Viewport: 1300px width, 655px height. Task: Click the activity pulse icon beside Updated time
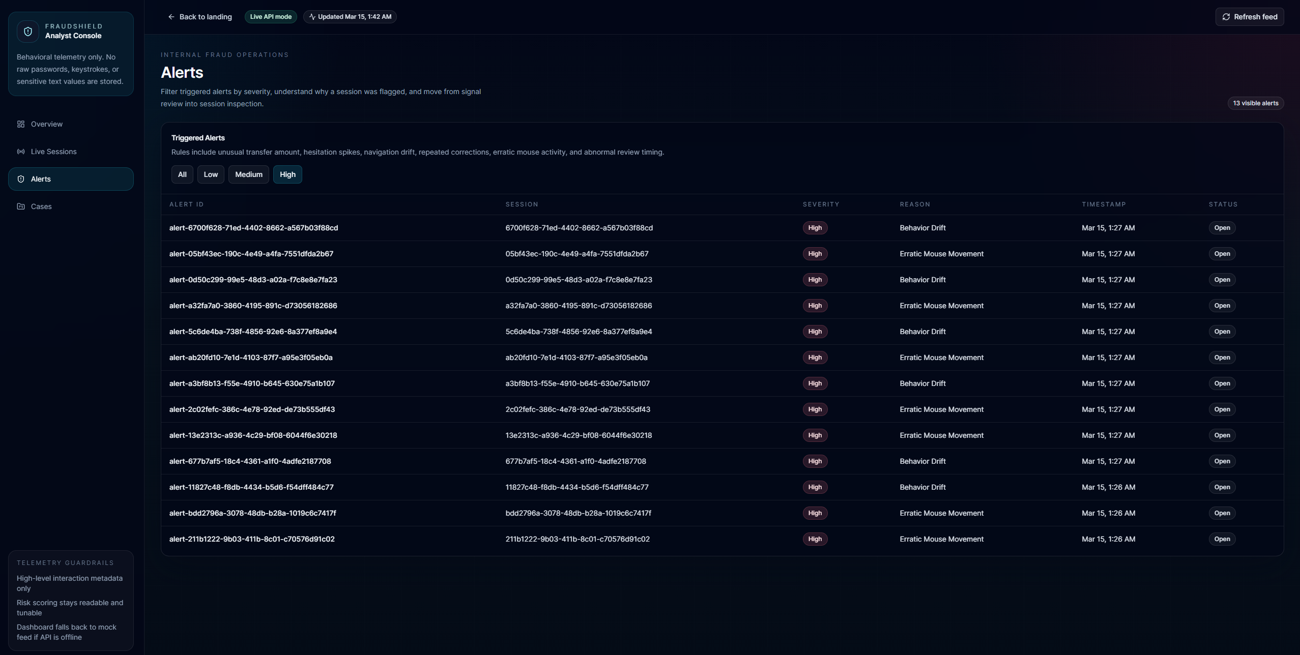312,17
